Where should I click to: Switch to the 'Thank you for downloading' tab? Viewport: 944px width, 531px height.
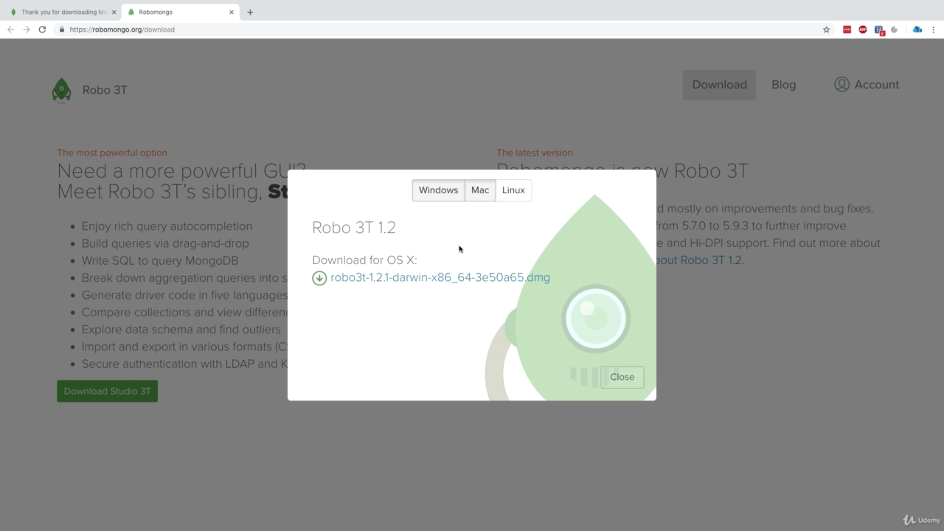(63, 12)
